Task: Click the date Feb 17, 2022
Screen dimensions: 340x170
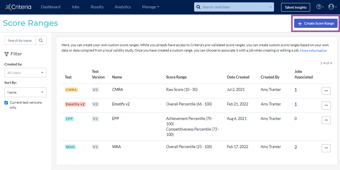Action: coord(238,147)
